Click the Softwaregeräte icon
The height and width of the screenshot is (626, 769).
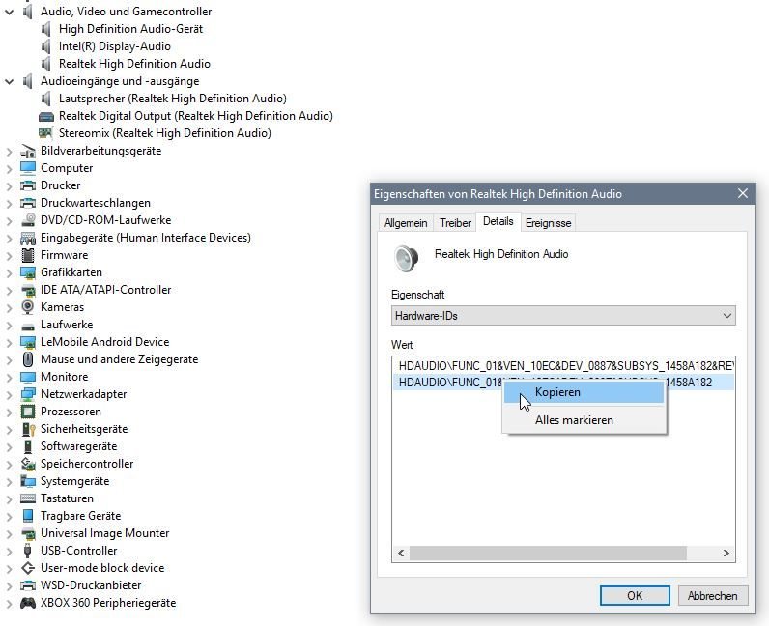pyautogui.click(x=28, y=446)
